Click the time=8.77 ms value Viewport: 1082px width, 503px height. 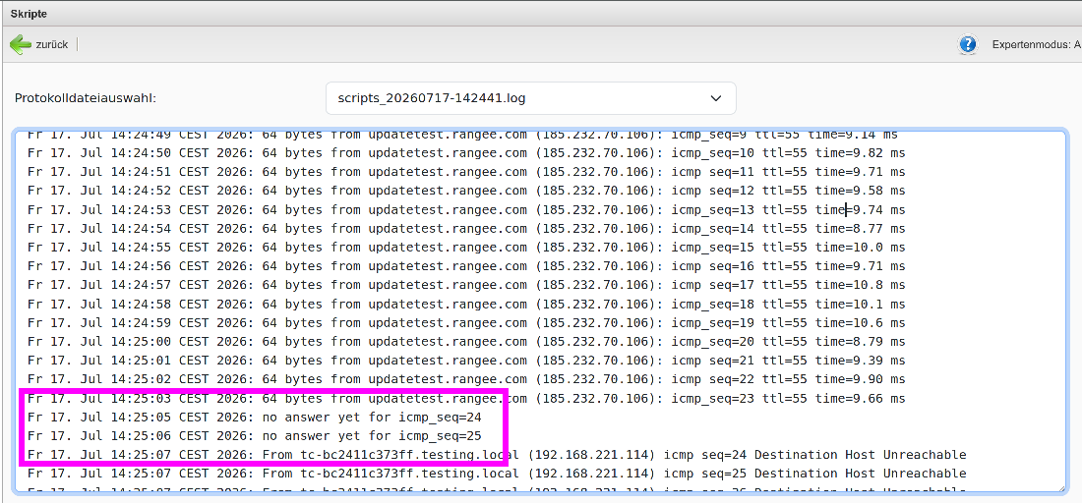[x=860, y=228]
